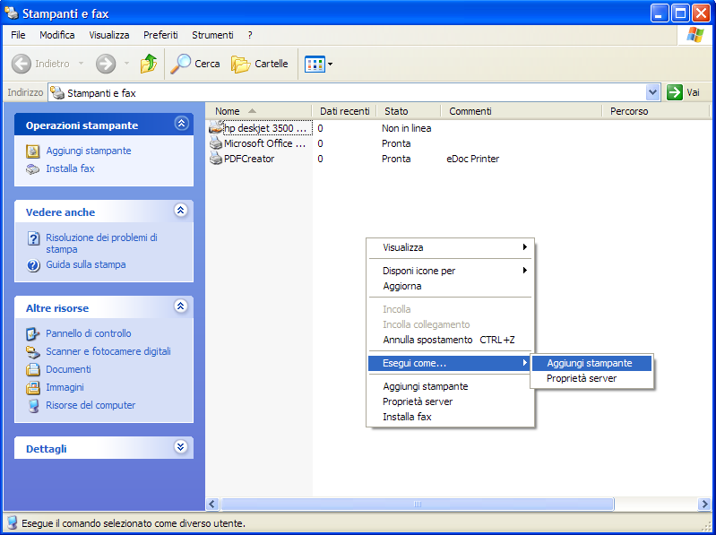The height and width of the screenshot is (535, 716).
Task: Open the File menu
Action: [18, 35]
